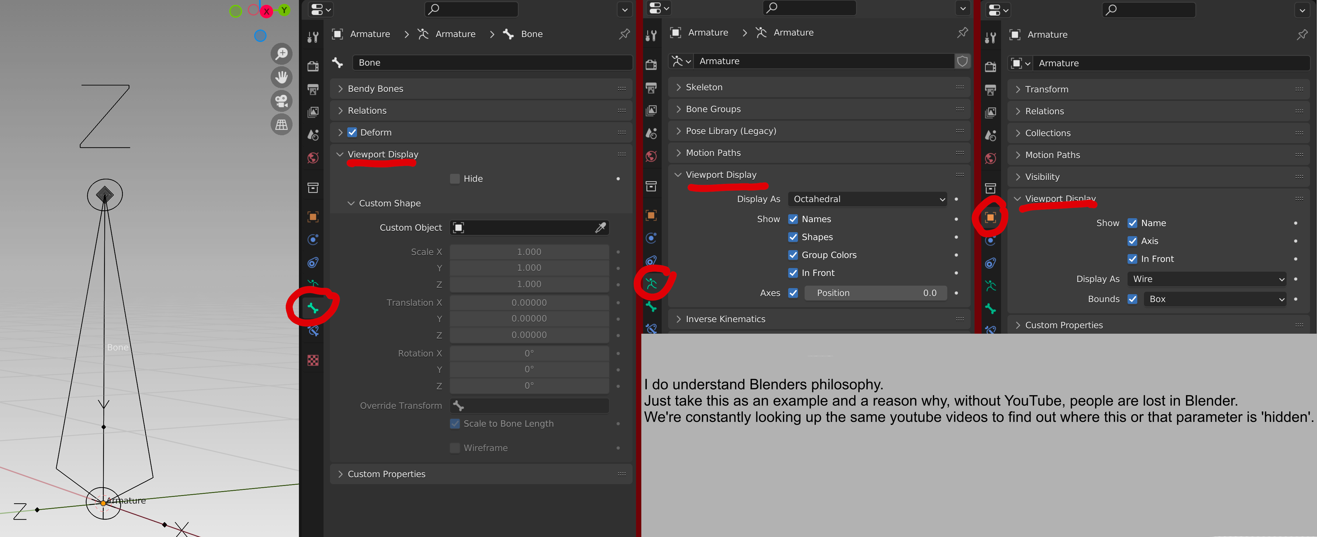Uncheck Axis in object Viewport Display

pos(1132,241)
